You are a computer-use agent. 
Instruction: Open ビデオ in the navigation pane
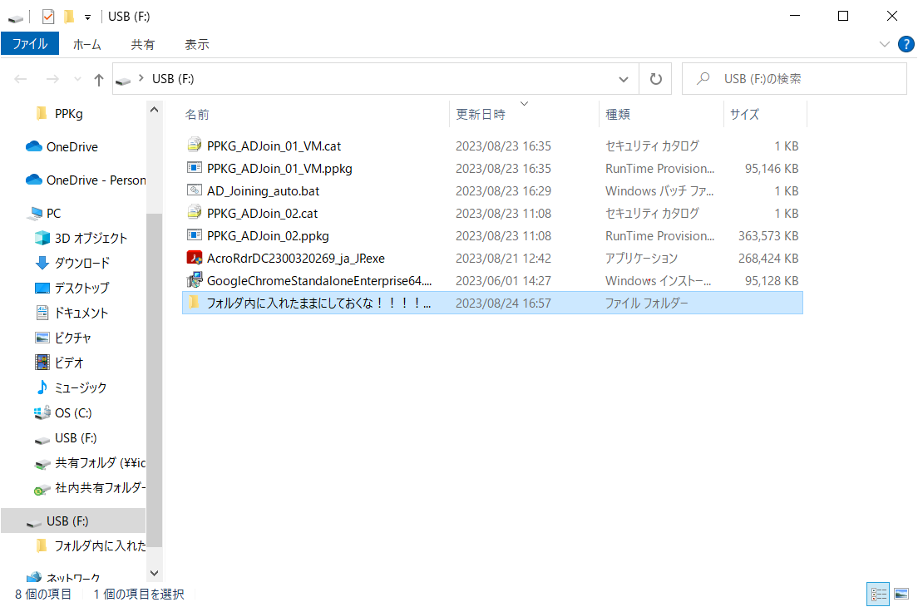[68, 363]
